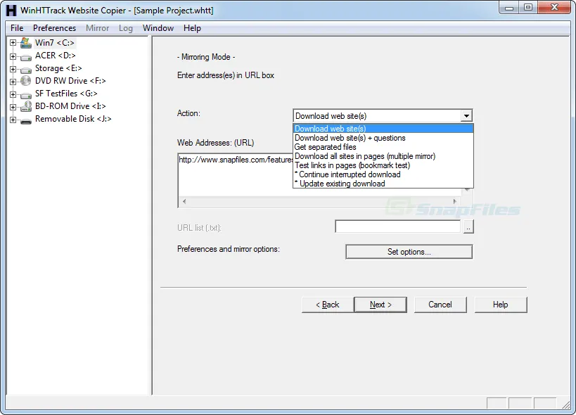Image resolution: width=576 pixels, height=415 pixels.
Task: Click the URL list (.txt) input field
Action: point(398,226)
